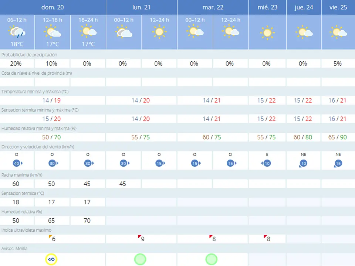
Task: Select the 60 km/h maximum gust value
Action: [x=16, y=184]
